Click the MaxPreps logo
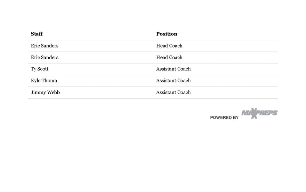 click(x=259, y=113)
